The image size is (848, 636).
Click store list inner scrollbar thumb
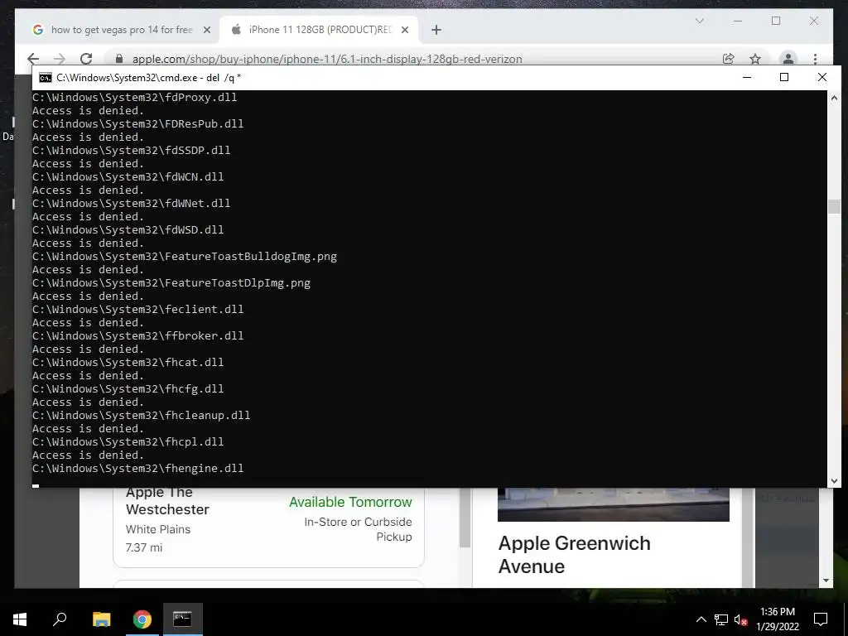(465, 518)
